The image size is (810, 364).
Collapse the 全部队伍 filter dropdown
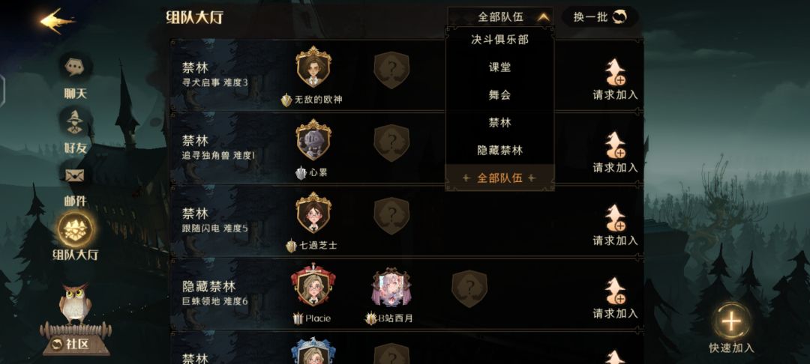[500, 17]
